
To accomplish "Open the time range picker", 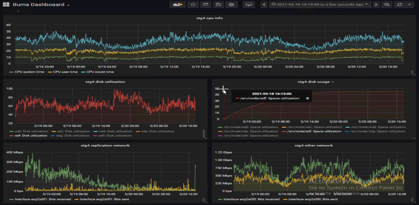I will (320, 4).
